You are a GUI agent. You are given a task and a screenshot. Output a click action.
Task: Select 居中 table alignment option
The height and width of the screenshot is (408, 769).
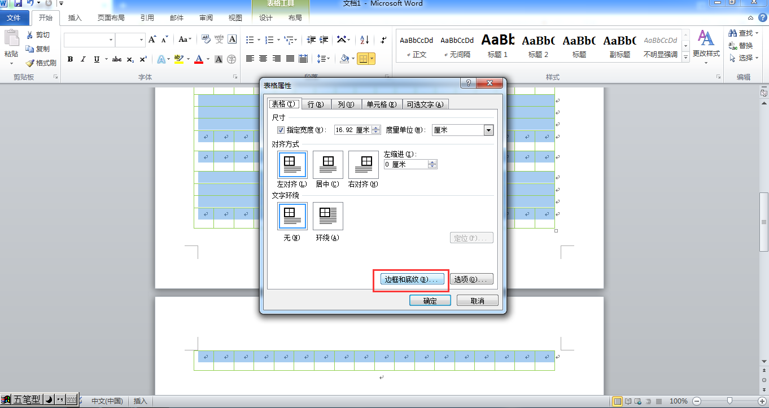(x=327, y=165)
